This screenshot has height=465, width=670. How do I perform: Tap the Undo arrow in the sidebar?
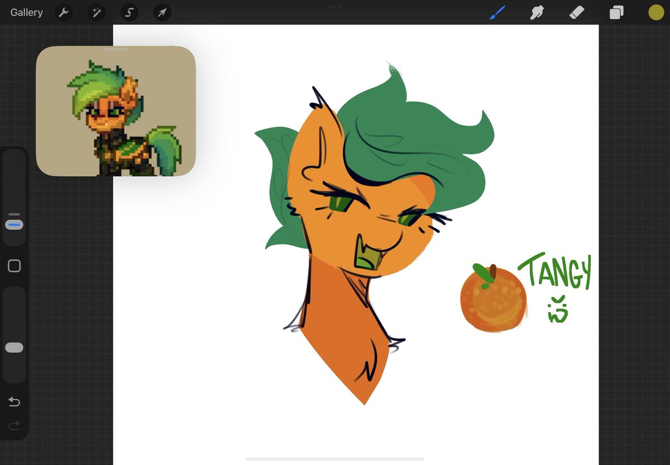(x=14, y=401)
